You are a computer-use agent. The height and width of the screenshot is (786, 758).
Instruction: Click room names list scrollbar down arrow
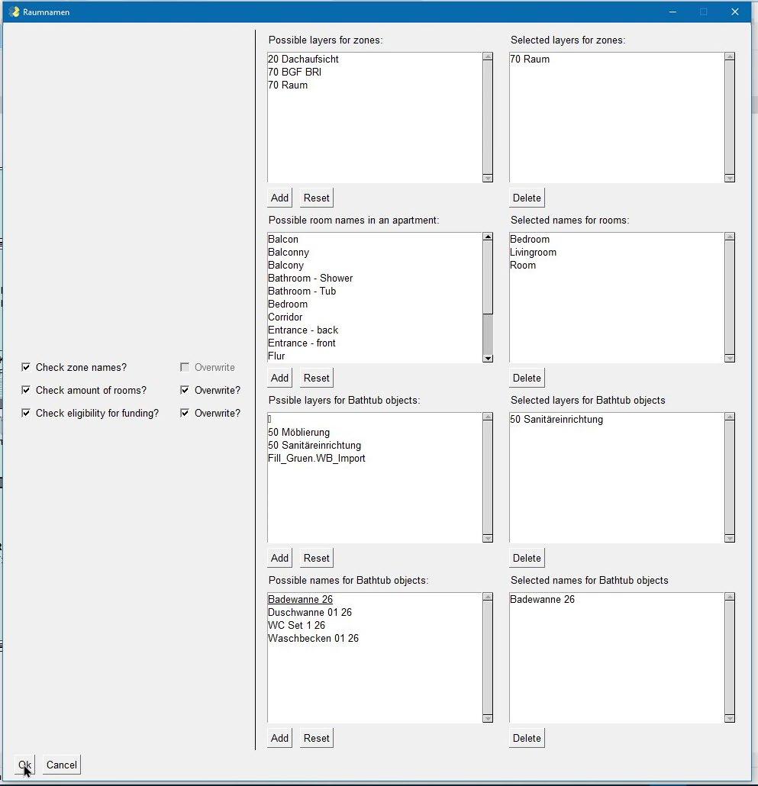click(488, 358)
